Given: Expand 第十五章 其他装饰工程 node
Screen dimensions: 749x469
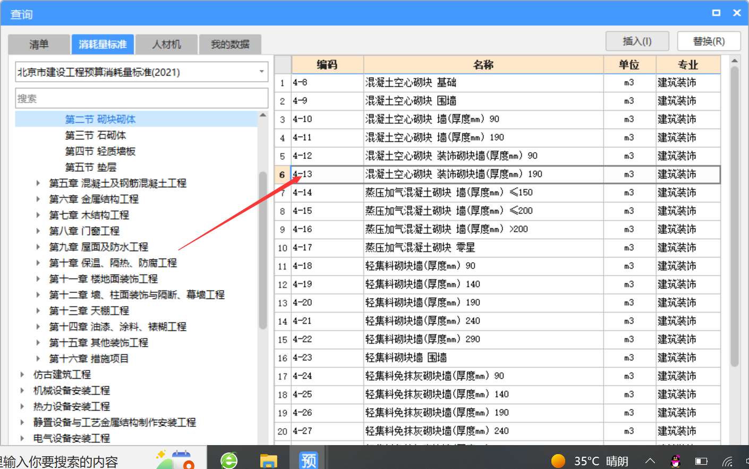Looking at the screenshot, I should click(38, 342).
